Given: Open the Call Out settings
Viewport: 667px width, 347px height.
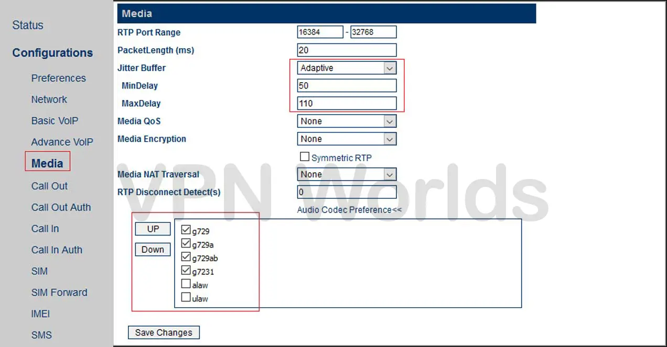Looking at the screenshot, I should pos(49,186).
